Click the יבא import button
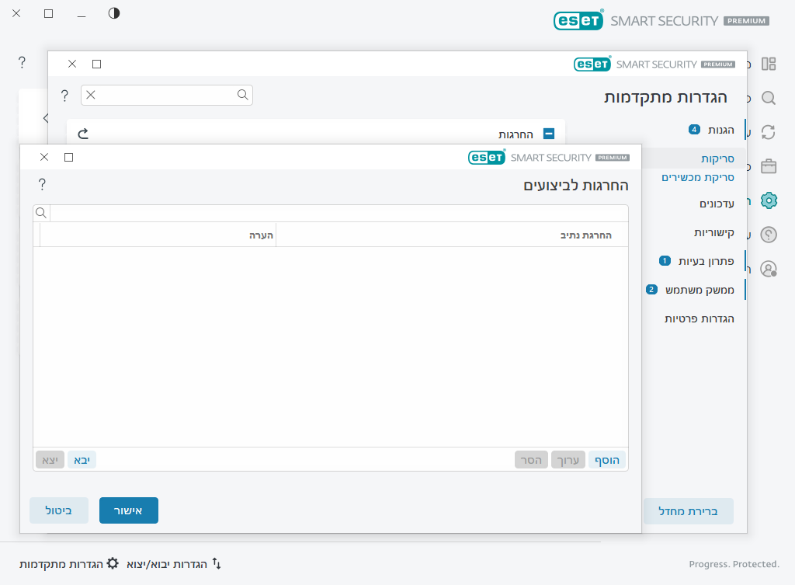This screenshot has width=795, height=585. pyautogui.click(x=82, y=460)
